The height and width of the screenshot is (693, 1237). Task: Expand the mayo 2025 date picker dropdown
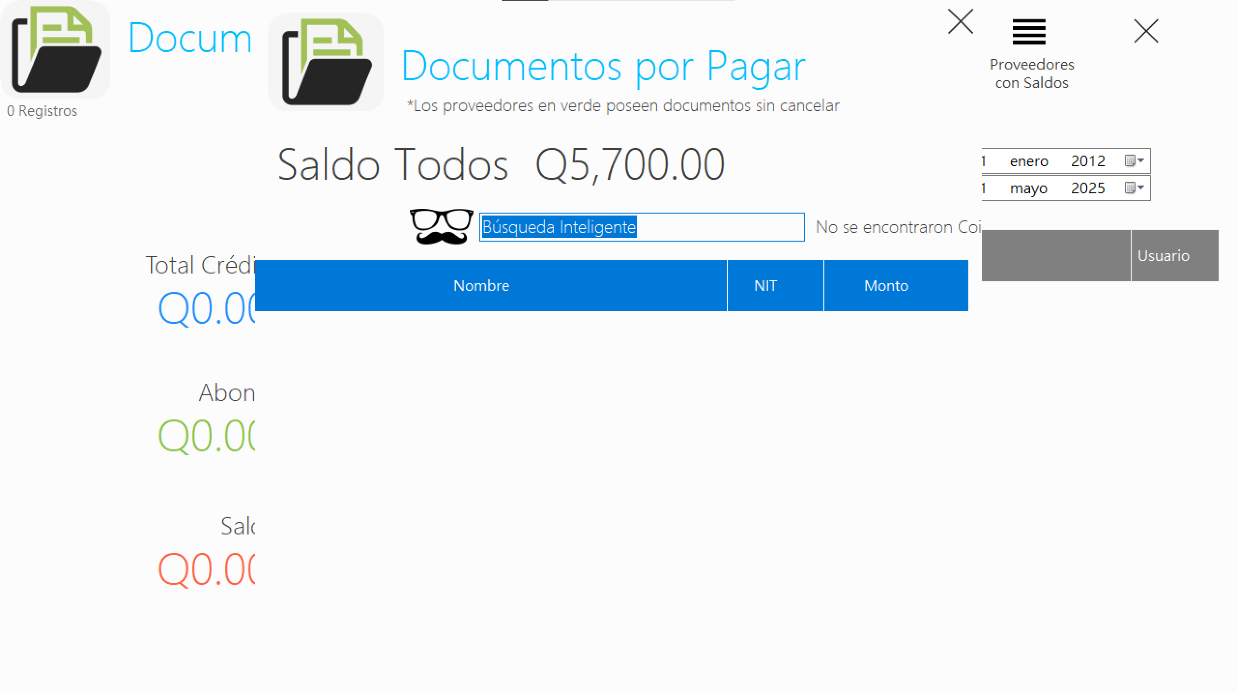coord(1141,188)
